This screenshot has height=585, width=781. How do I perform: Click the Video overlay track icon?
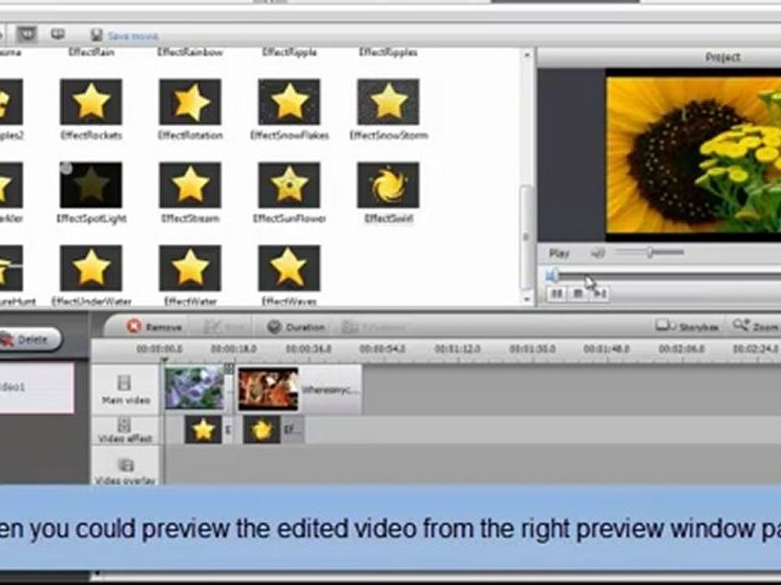(x=126, y=465)
